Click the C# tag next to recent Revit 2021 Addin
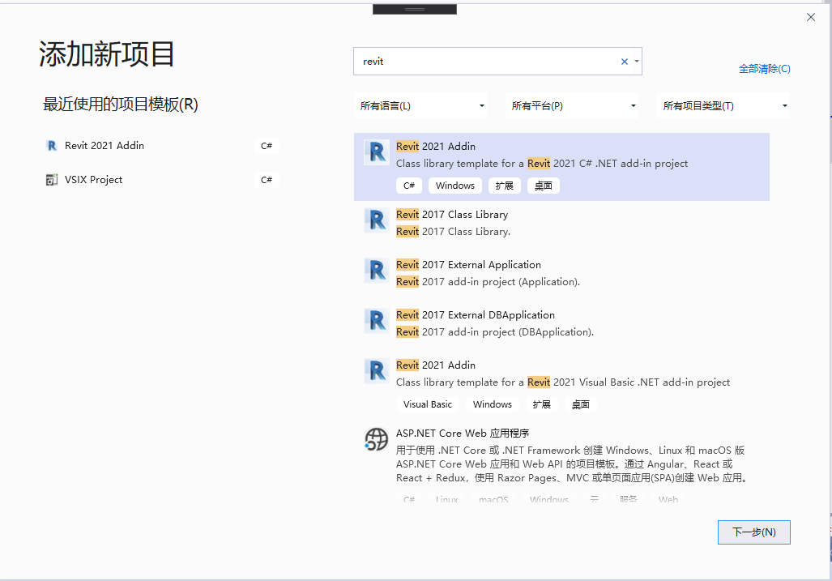This screenshot has height=581, width=832. [267, 146]
